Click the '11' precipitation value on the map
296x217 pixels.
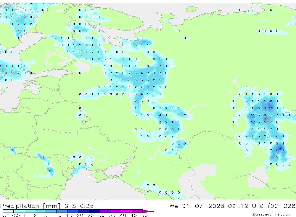pos(252,115)
